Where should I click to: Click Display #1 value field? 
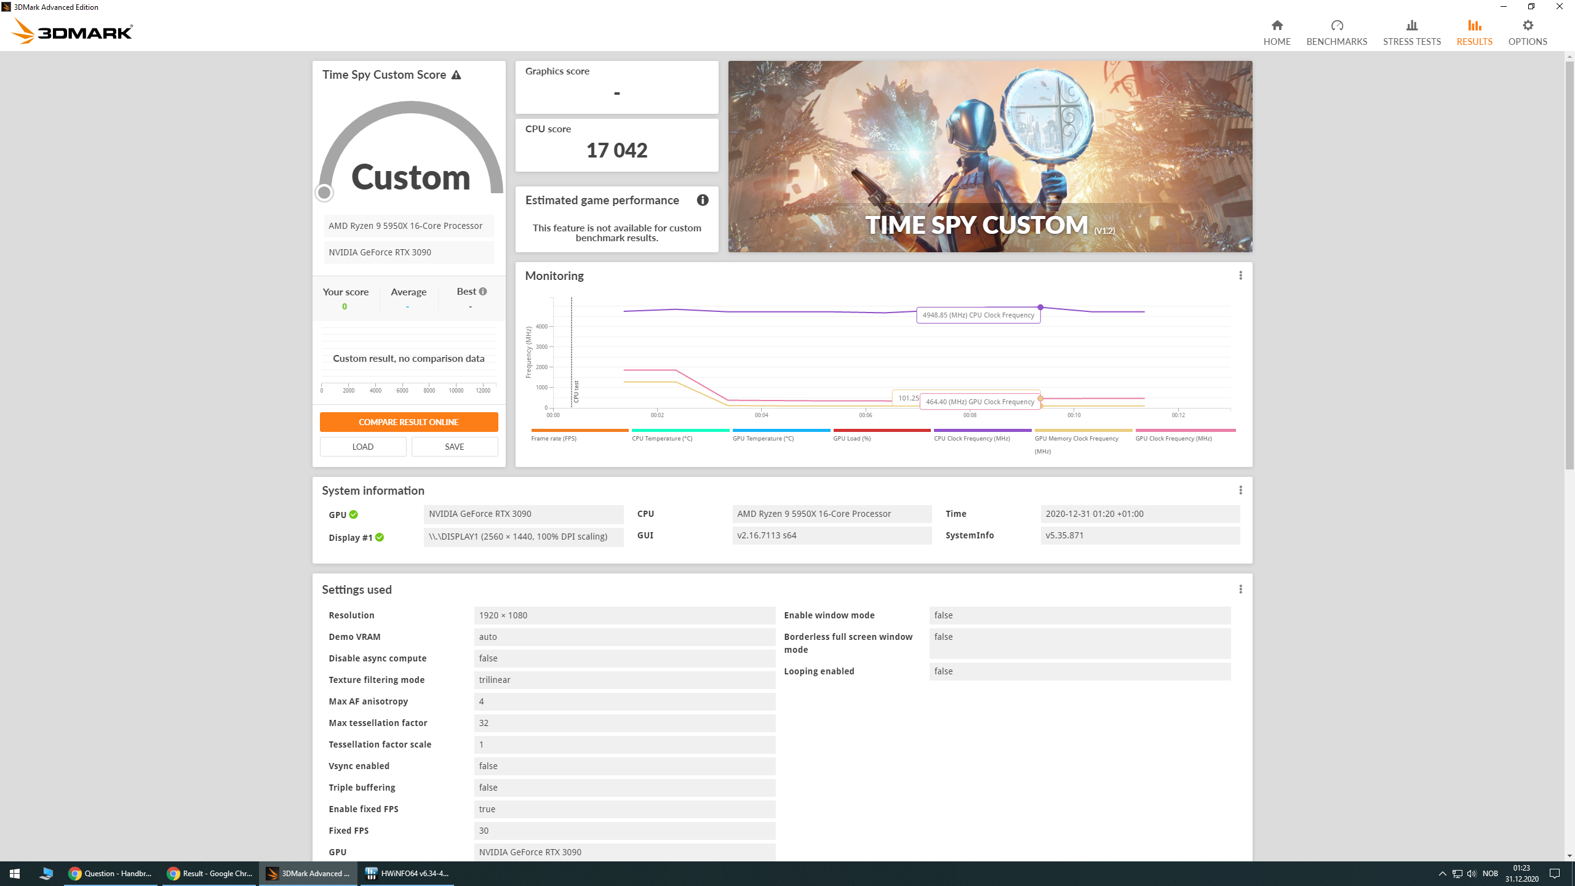[x=524, y=537]
